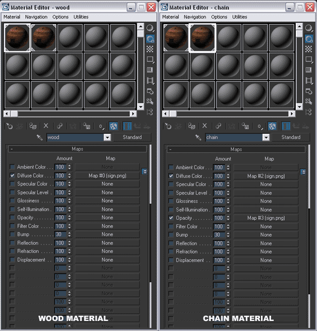The height and width of the screenshot is (331, 317).
Task: Adjust Bump amount spinner in wood editor
Action: pyautogui.click(x=69, y=235)
